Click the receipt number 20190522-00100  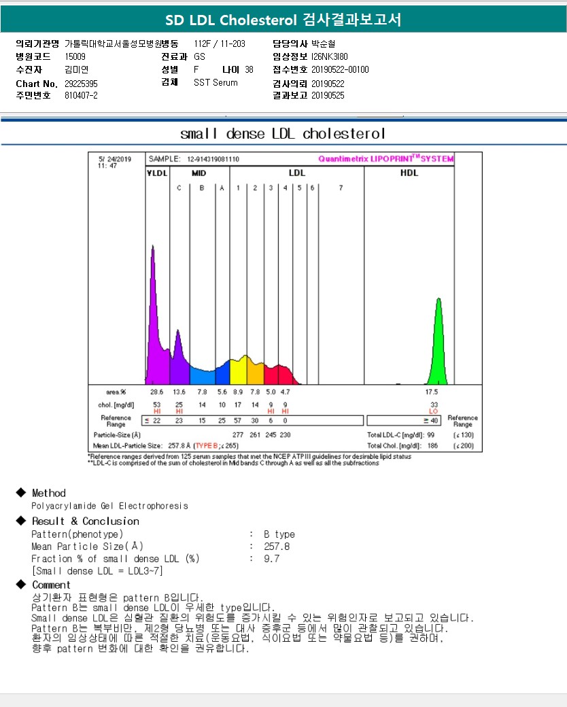tap(340, 69)
